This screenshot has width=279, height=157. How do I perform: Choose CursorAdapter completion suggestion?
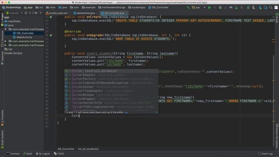point(111,75)
